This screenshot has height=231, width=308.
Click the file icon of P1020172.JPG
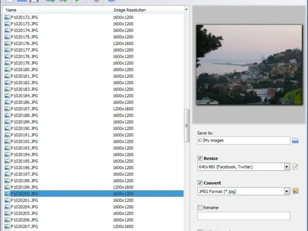[7, 17]
